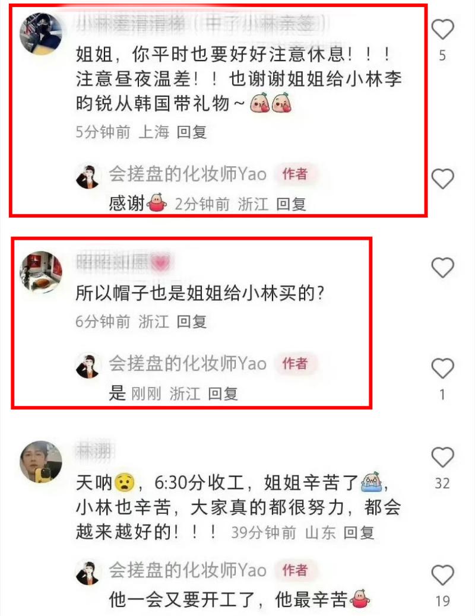Like the author reply with 19 likes
Screen dimensions: 475x616
(443, 574)
